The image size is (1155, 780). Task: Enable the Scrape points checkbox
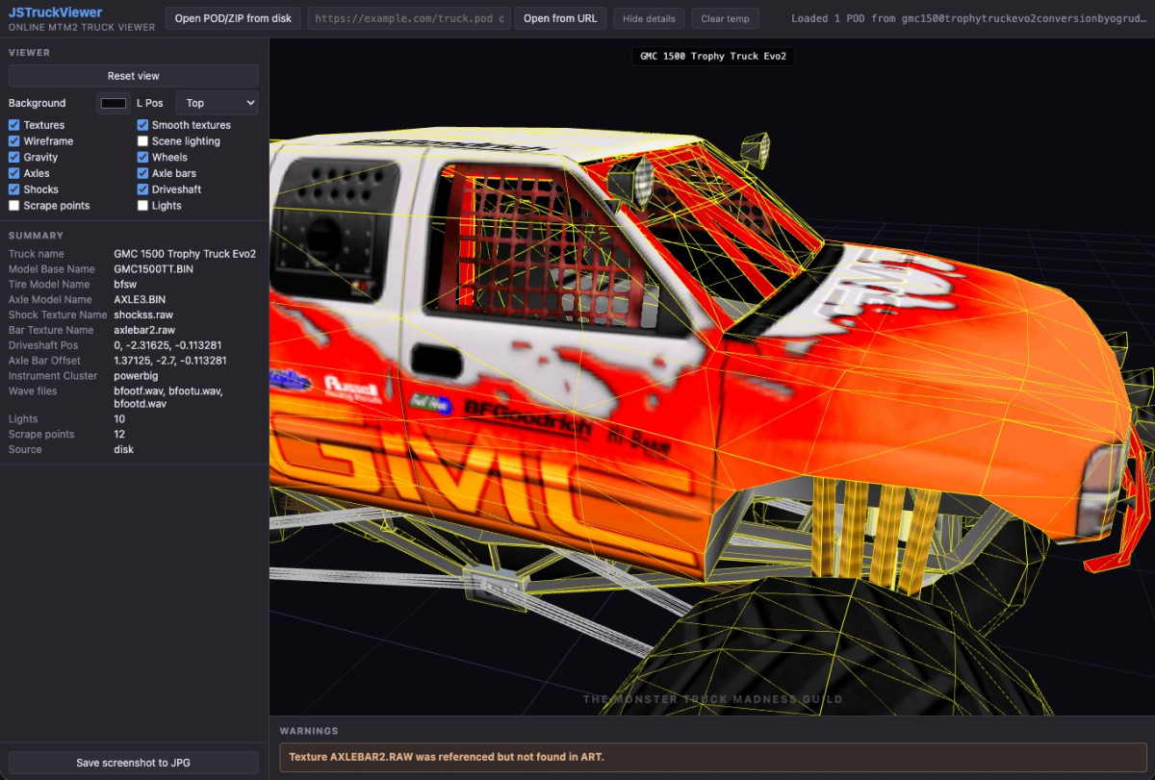tap(14, 206)
